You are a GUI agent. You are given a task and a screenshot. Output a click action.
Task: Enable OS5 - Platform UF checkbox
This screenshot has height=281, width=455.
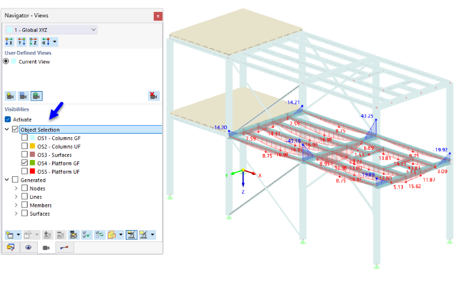(25, 171)
